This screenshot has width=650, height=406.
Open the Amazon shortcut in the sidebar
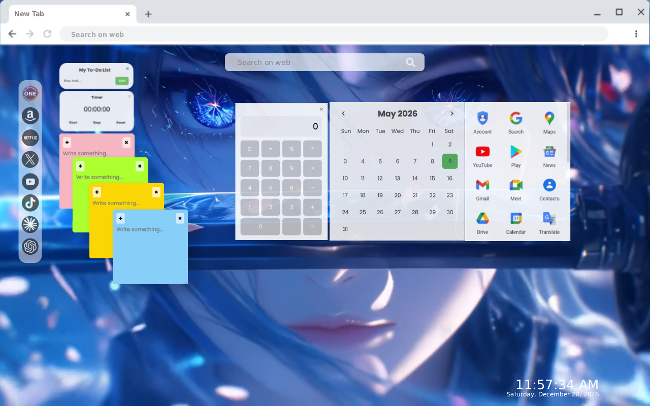pyautogui.click(x=30, y=116)
